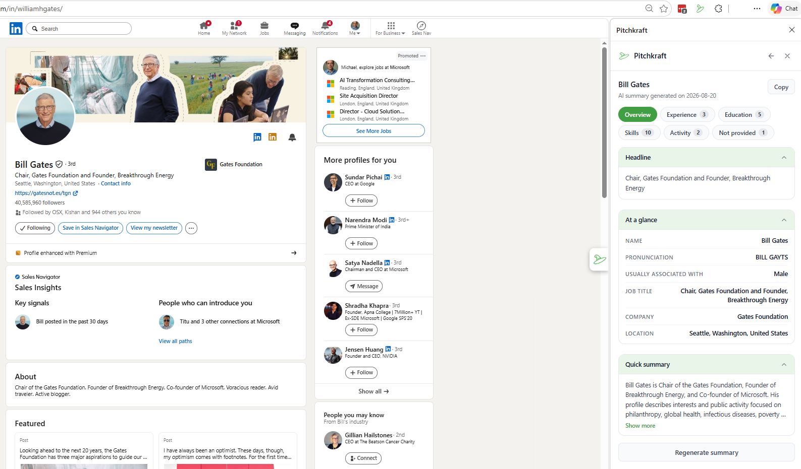Bookmark this page with the star icon

point(664,9)
